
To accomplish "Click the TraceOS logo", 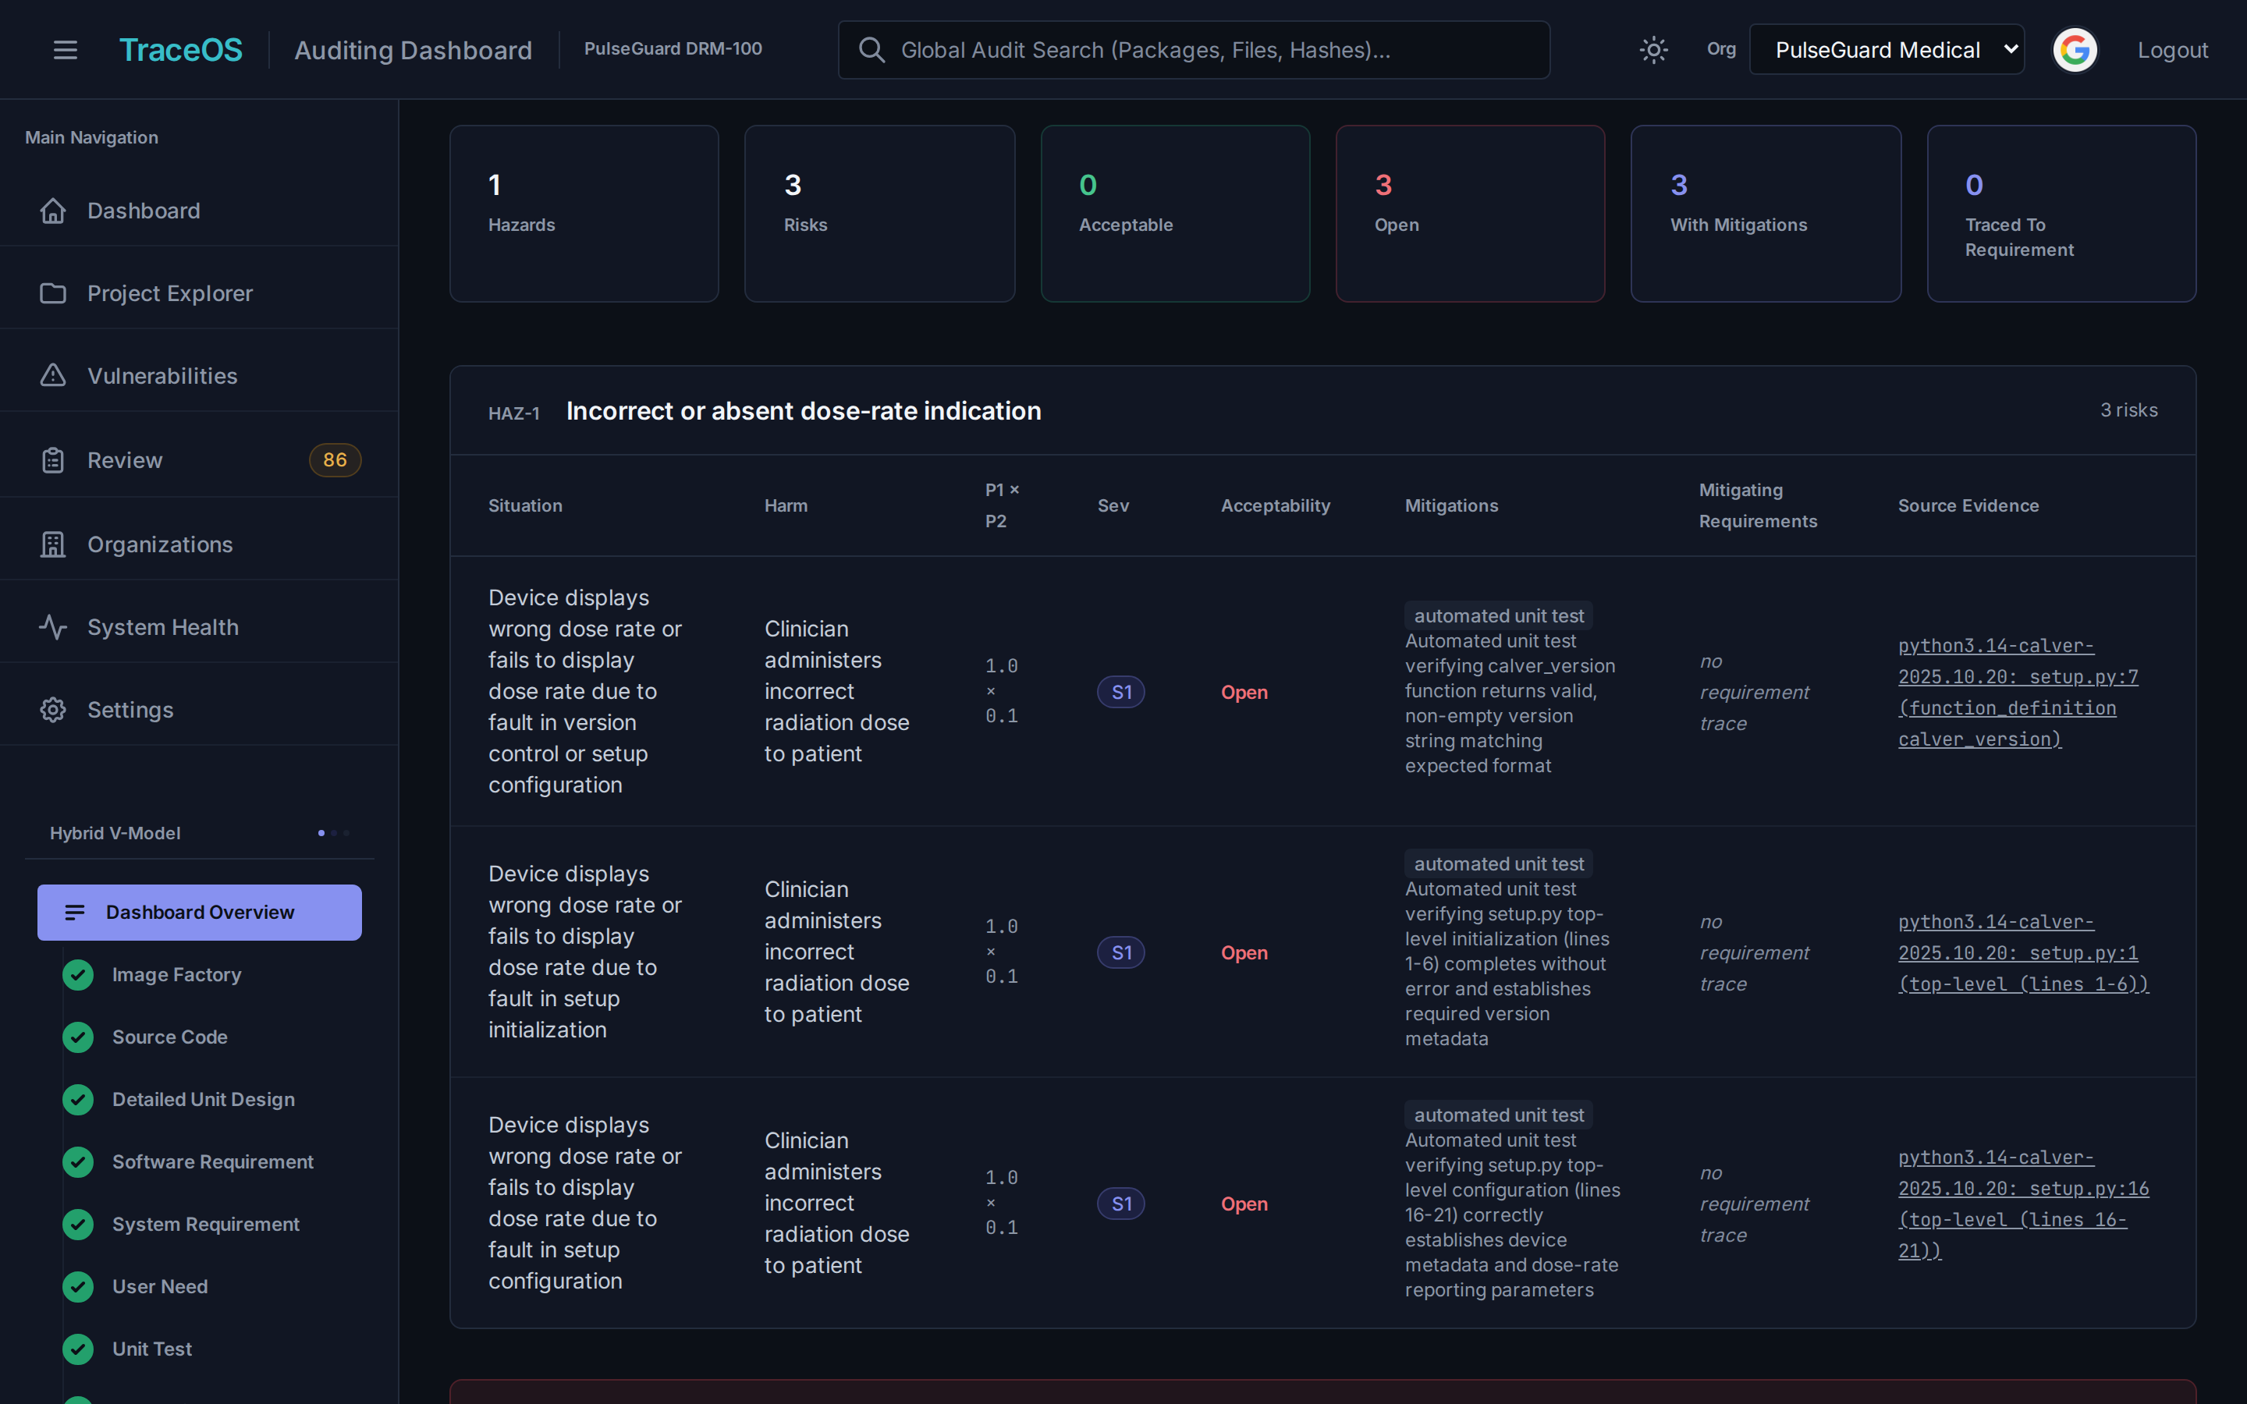I will 181,50.
